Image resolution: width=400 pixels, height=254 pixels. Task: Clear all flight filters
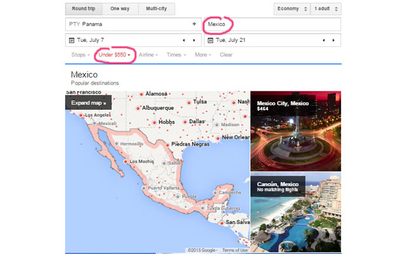226,55
